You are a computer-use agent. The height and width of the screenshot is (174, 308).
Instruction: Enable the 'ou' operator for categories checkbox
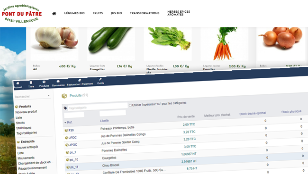(x=130, y=105)
